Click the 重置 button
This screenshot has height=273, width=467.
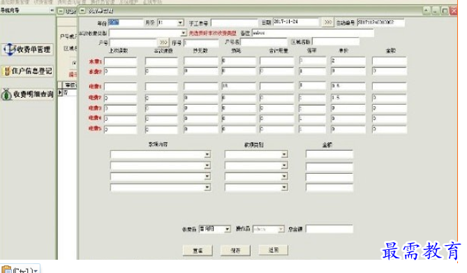pyautogui.click(x=198, y=251)
